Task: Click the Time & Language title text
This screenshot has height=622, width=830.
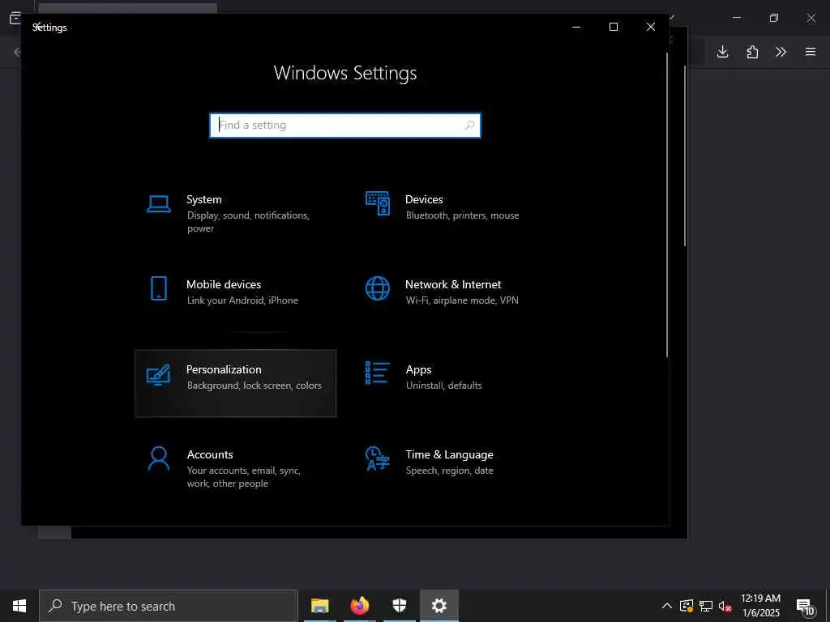Action: (x=449, y=455)
